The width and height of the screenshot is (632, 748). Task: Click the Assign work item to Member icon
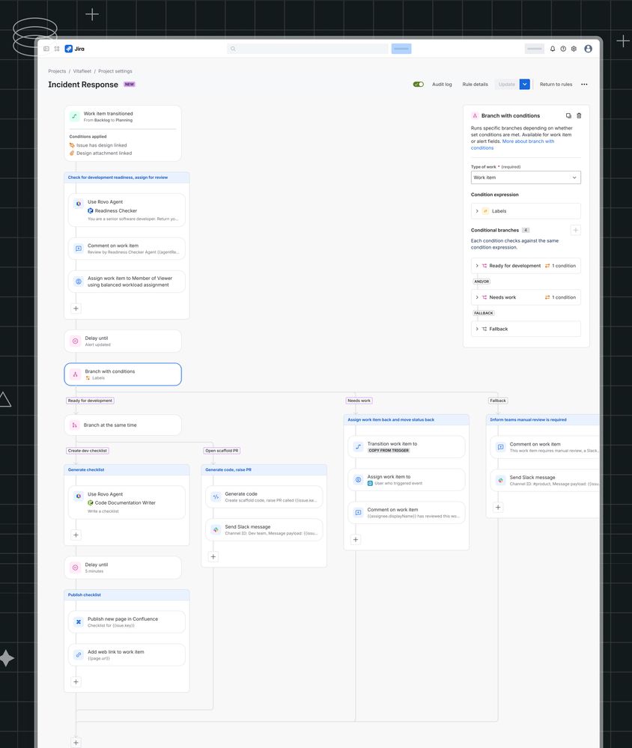(79, 282)
